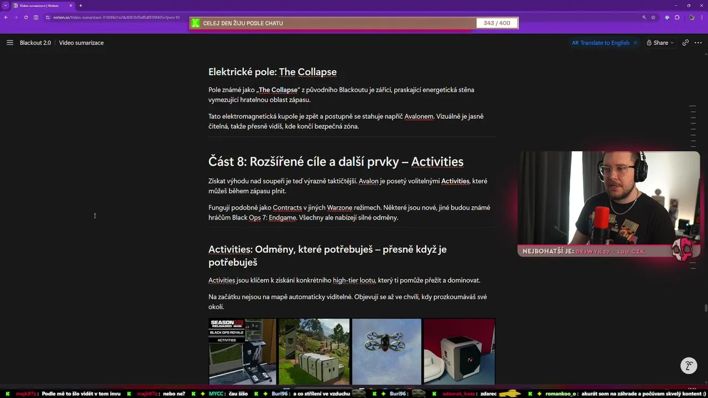
Task: Click the zoom magnifier icon in address bar
Action: click(644, 17)
